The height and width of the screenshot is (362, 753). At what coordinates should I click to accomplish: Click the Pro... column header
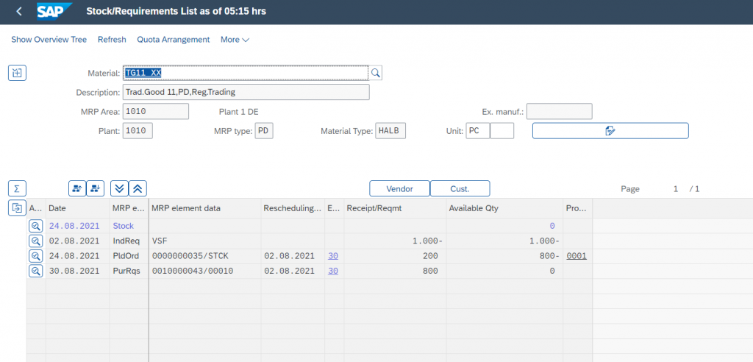pyautogui.click(x=577, y=209)
